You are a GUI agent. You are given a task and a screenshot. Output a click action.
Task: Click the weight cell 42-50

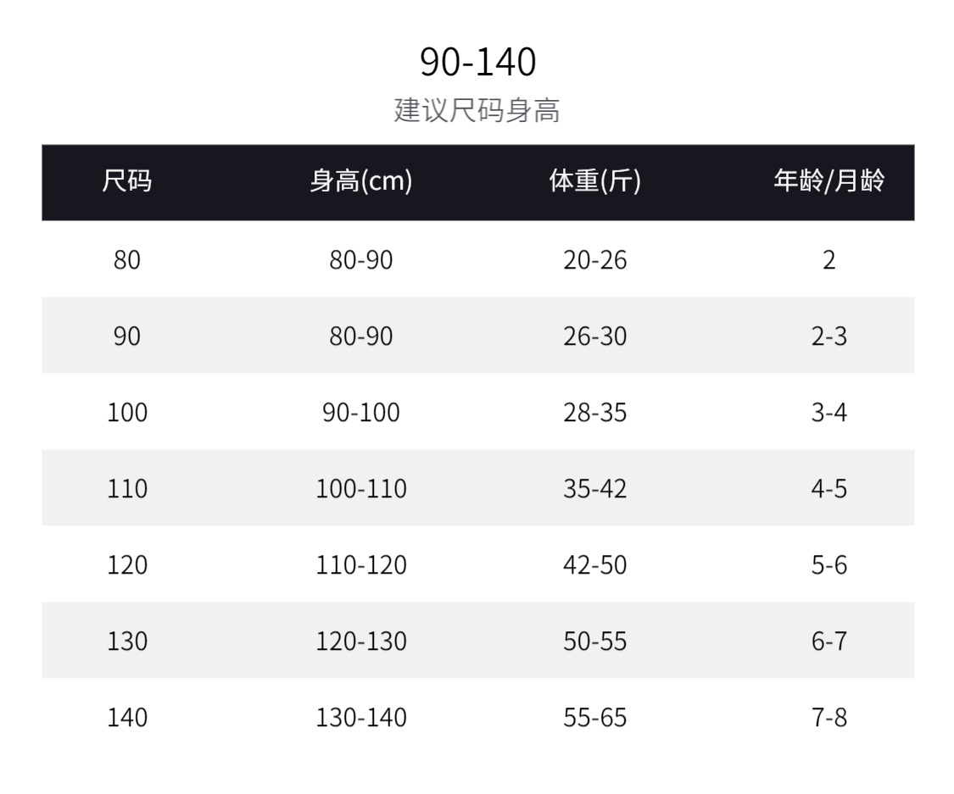coord(595,564)
